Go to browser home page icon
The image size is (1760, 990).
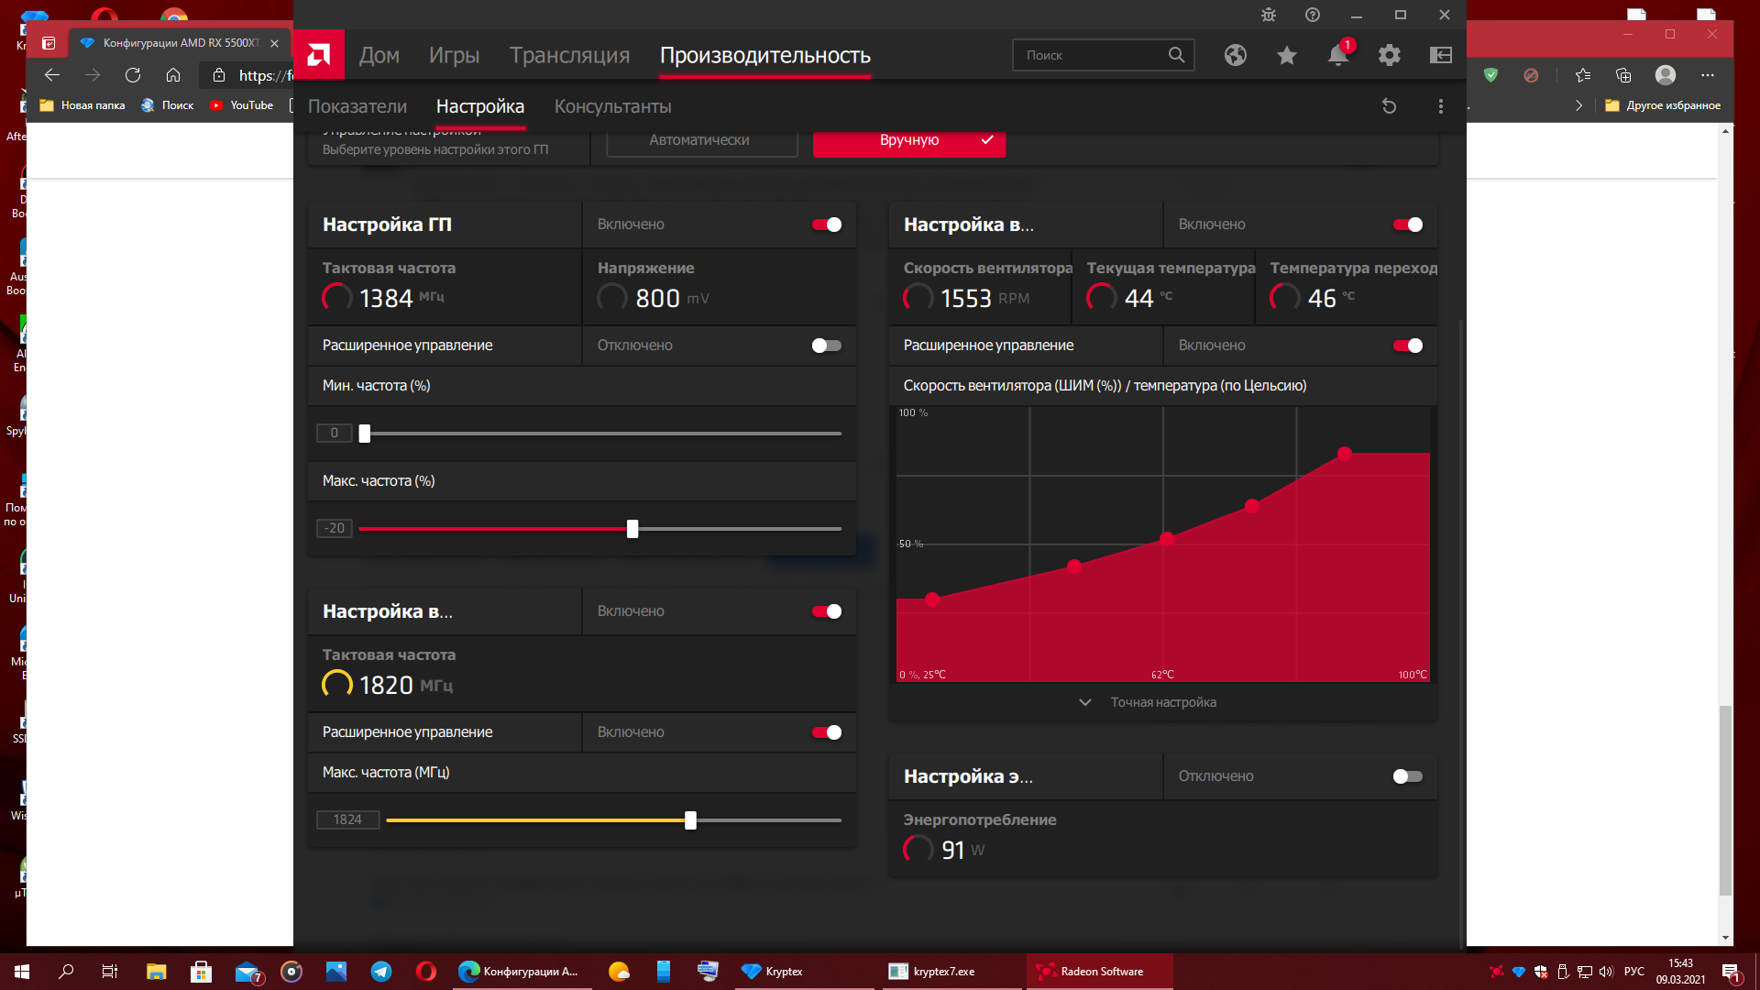(173, 75)
